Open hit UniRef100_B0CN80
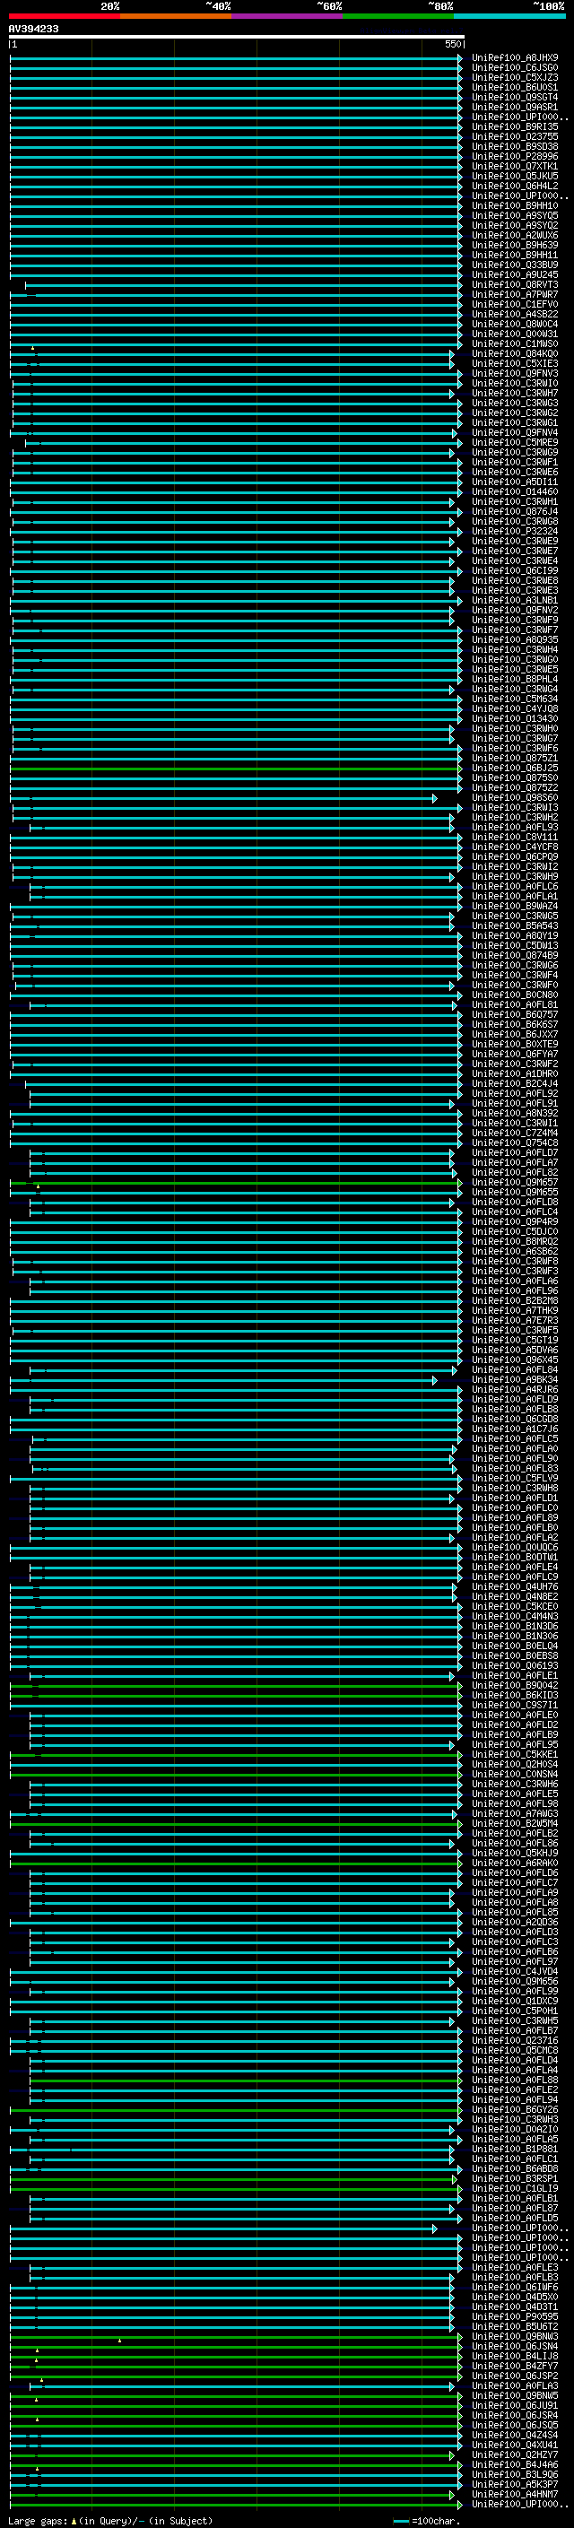The height and width of the screenshot is (2528, 574). tap(515, 995)
